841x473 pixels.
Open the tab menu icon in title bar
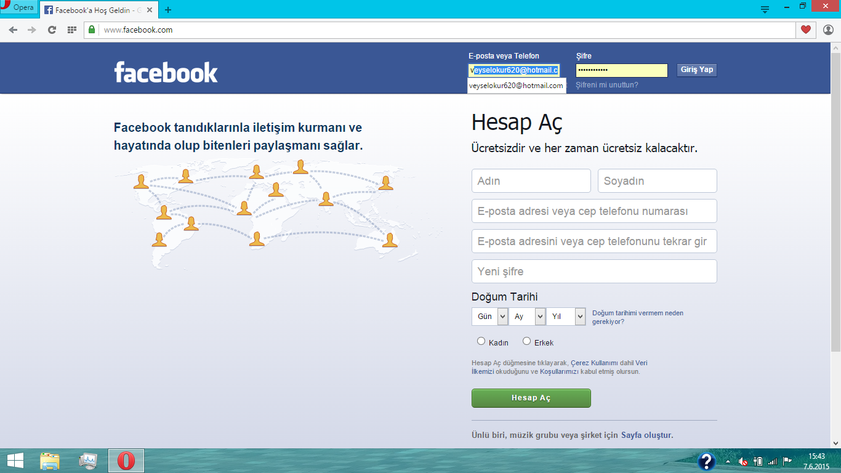click(765, 9)
